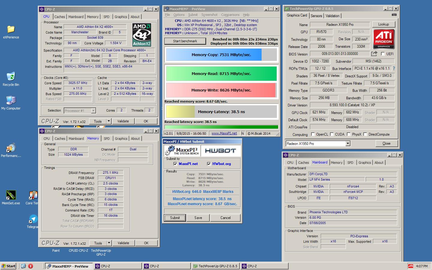Click the ATI tray icon near clock
432x270 pixels.
411,266
